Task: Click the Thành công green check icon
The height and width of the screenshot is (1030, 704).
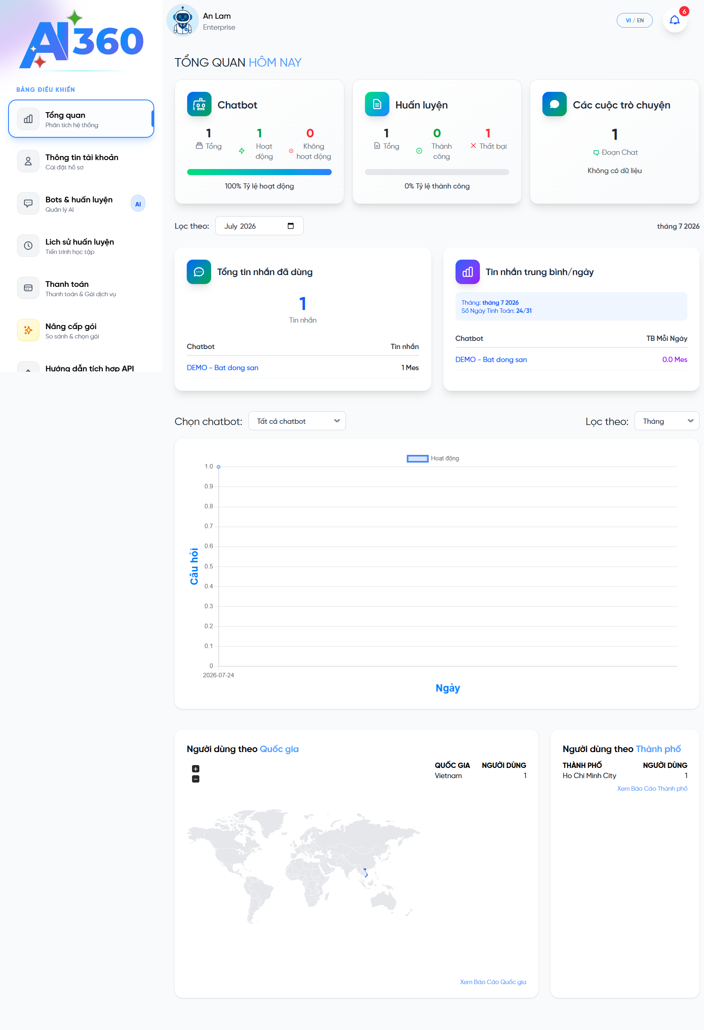Action: click(419, 151)
